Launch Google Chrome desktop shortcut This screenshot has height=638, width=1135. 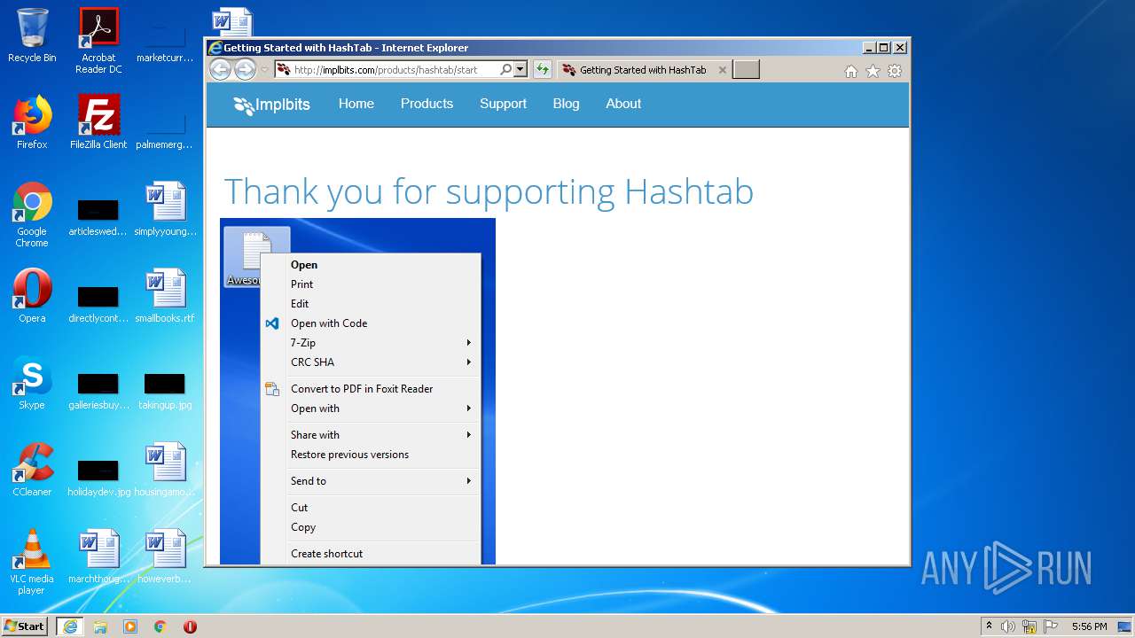[32, 214]
